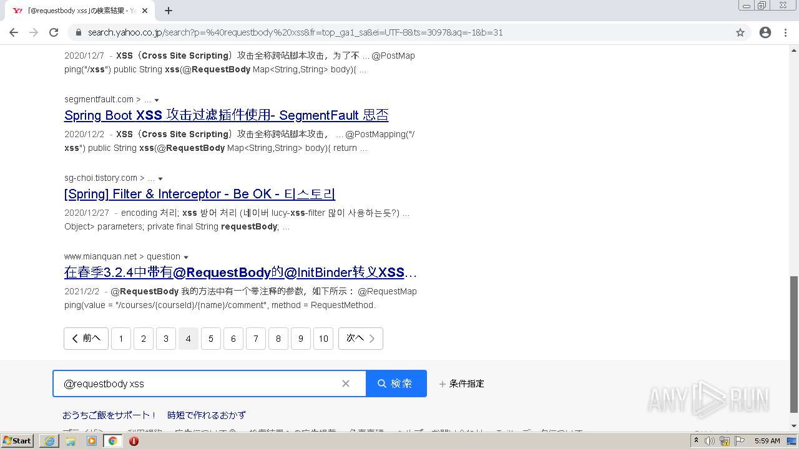Expand the sg-choi.tistory.com result dropdown arrow

tap(160, 178)
